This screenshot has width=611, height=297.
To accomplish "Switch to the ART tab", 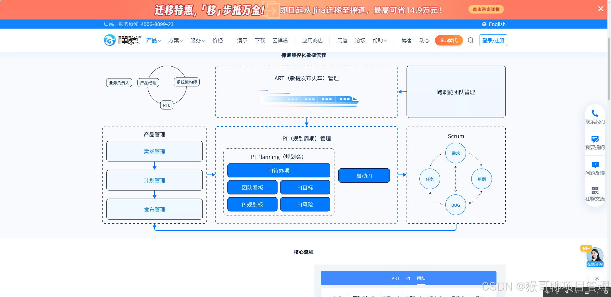I will [x=395, y=278].
